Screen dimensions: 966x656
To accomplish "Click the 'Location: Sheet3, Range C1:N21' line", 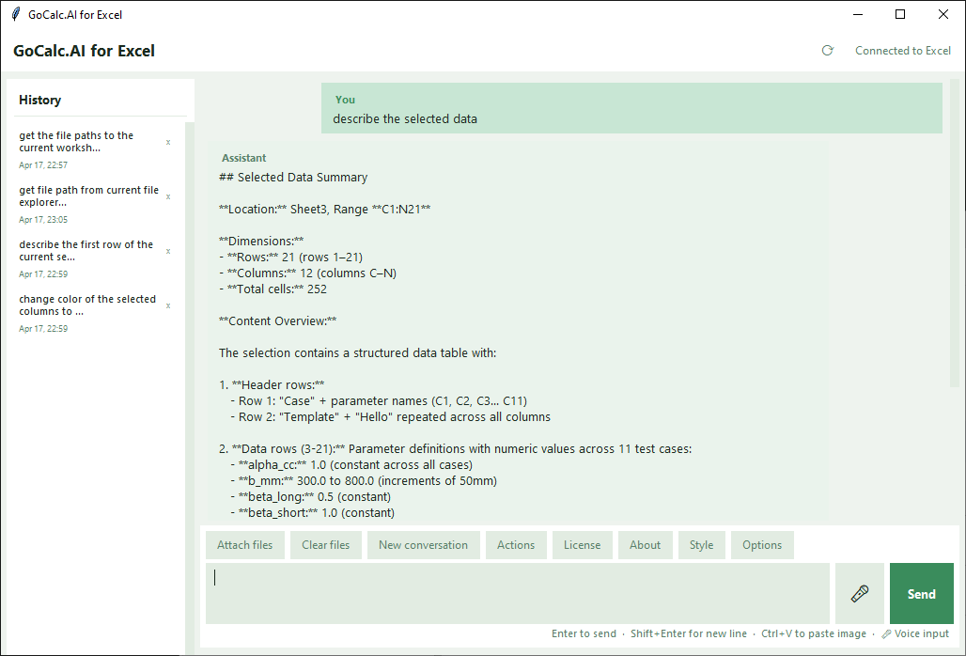I will pos(325,210).
